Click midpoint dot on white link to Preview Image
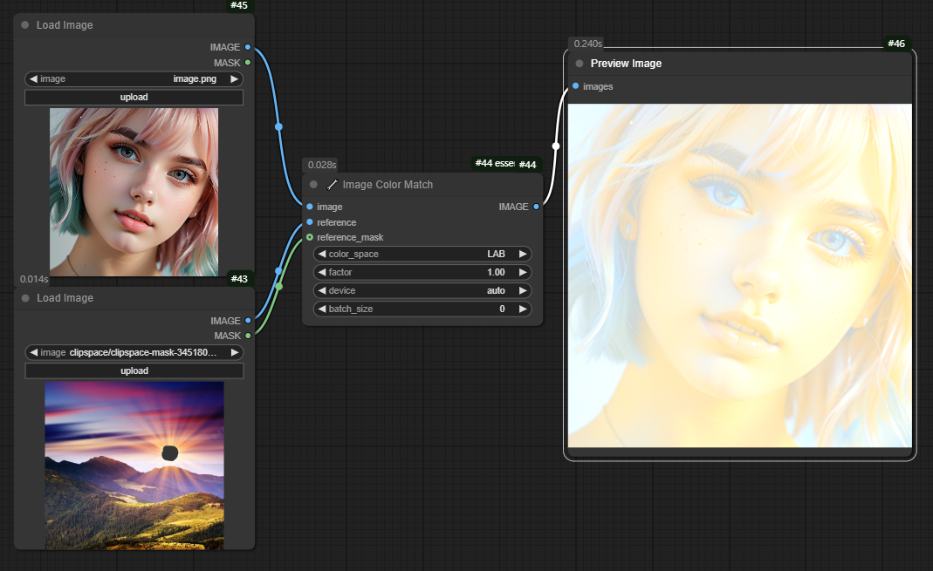The width and height of the screenshot is (933, 571). pos(556,146)
